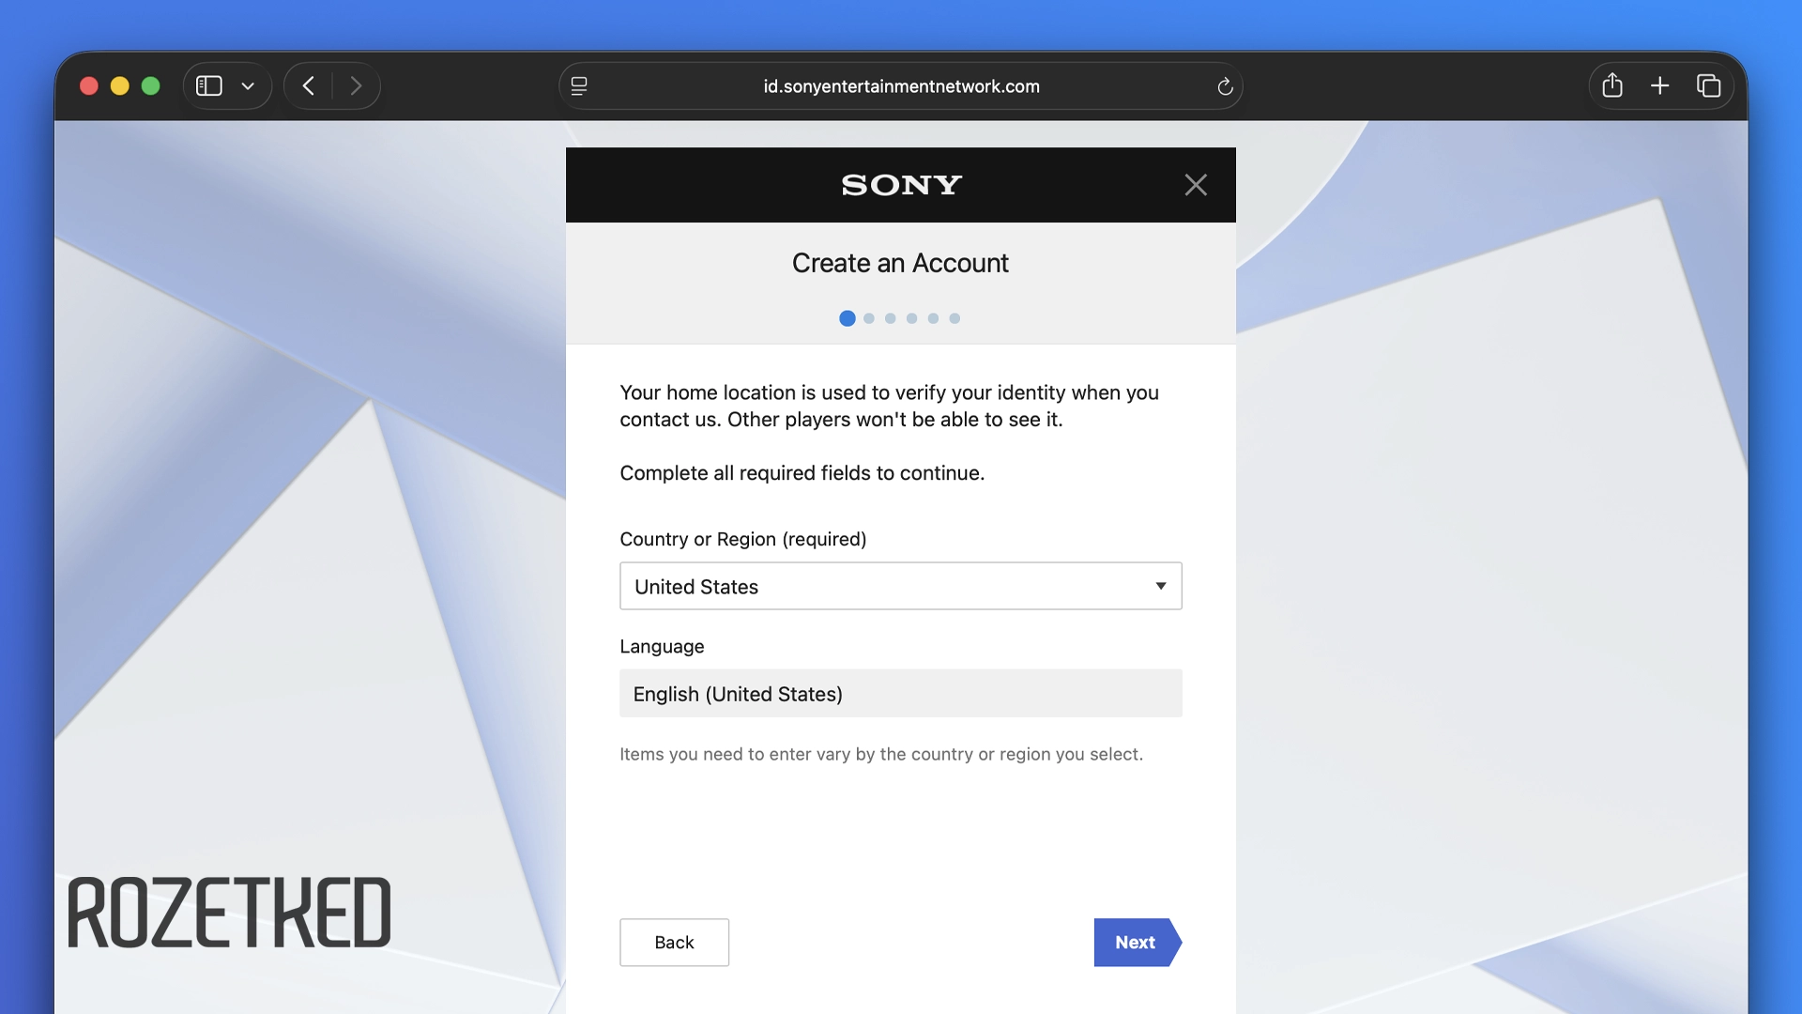Click the yellow minimize window button

[x=119, y=86]
